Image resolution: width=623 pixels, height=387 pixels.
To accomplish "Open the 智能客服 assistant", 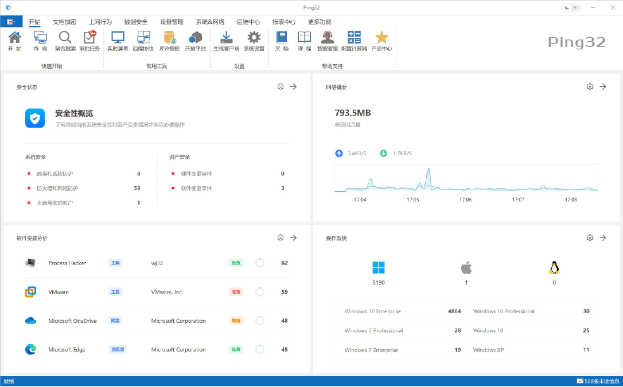I will coord(327,40).
